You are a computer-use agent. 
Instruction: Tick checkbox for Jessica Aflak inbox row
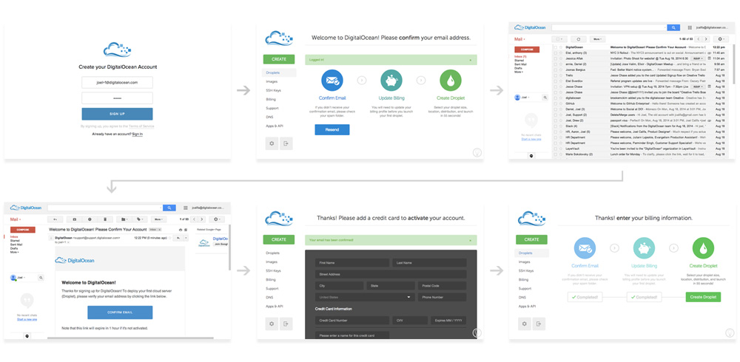pyautogui.click(x=556, y=58)
